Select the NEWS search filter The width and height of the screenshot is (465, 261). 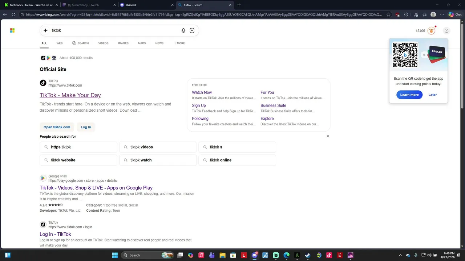click(159, 43)
